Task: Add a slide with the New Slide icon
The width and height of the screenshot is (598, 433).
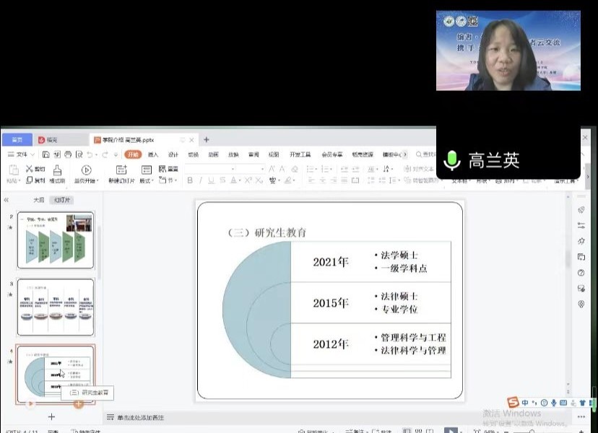Action: coord(121,170)
